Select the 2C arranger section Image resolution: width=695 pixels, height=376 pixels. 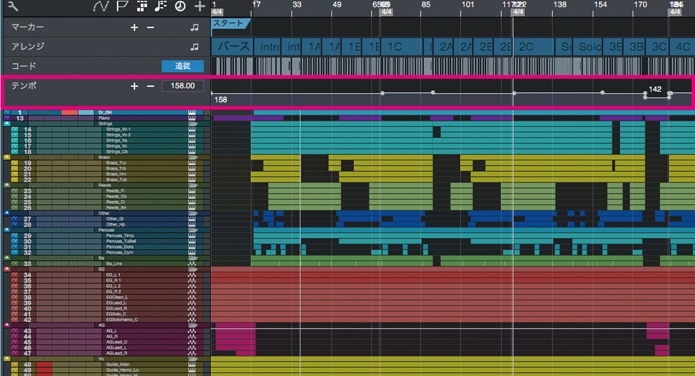(534, 47)
